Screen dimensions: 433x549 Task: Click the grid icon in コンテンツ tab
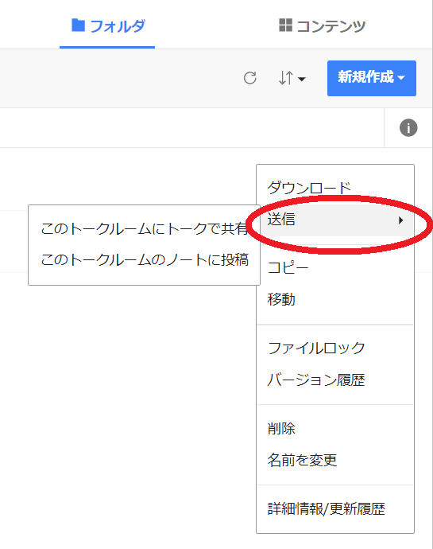[285, 25]
